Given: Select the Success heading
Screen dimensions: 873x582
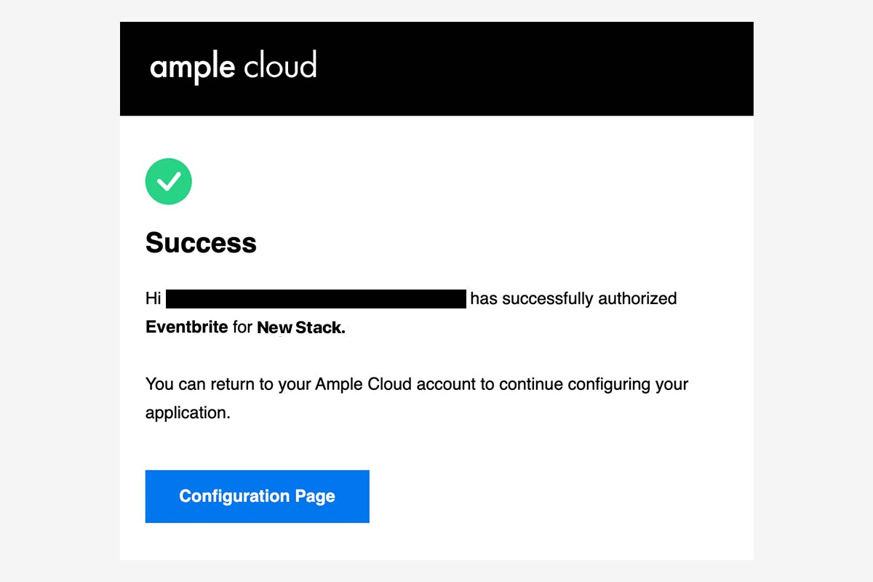Looking at the screenshot, I should click(x=201, y=242).
